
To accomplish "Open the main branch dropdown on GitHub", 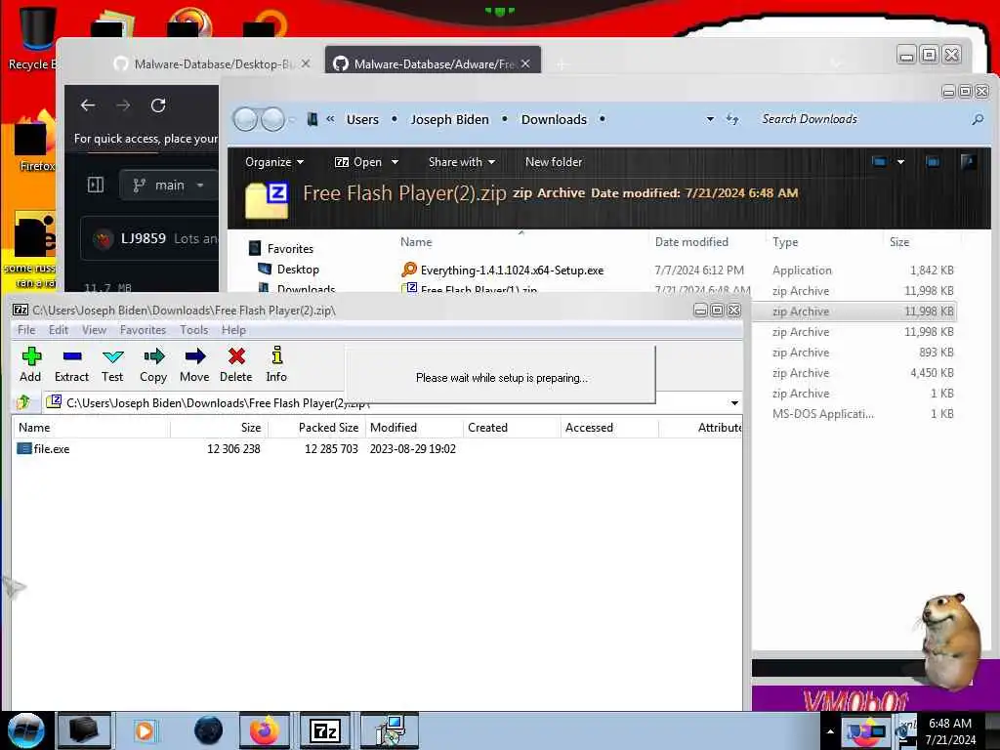I will pos(169,186).
